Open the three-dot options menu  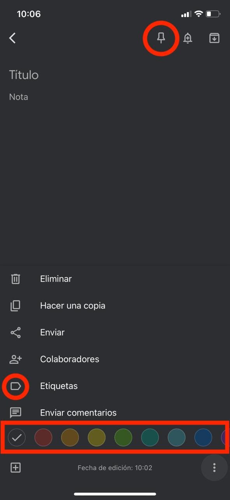click(x=214, y=468)
